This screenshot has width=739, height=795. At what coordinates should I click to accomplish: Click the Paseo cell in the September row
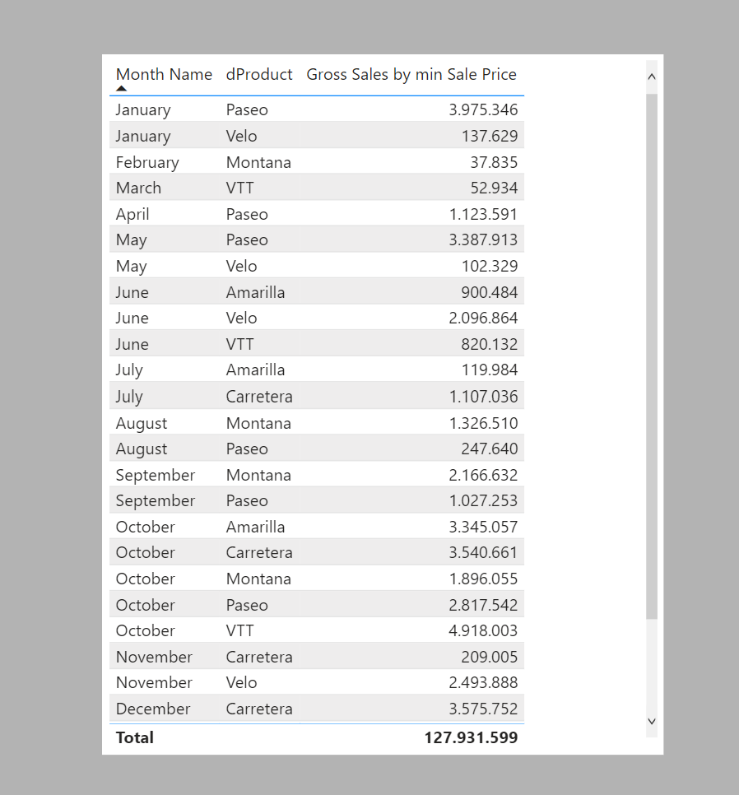tap(247, 500)
